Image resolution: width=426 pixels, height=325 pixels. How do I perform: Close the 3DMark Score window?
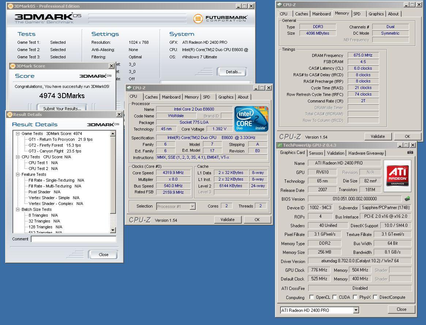pos(112,66)
